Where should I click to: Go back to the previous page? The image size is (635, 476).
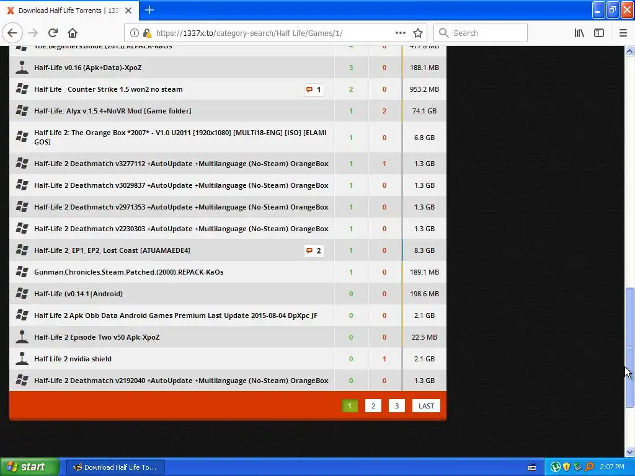tap(12, 33)
